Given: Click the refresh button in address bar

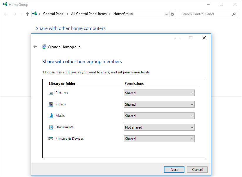Looking at the screenshot, I should click(x=172, y=14).
